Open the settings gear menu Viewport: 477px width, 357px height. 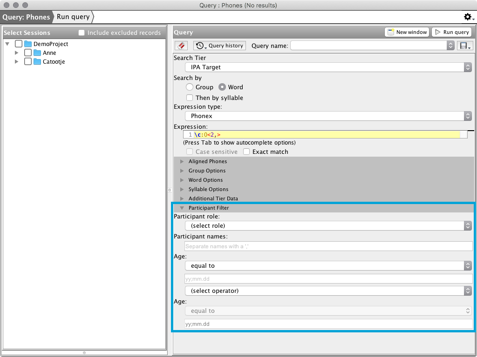[468, 17]
